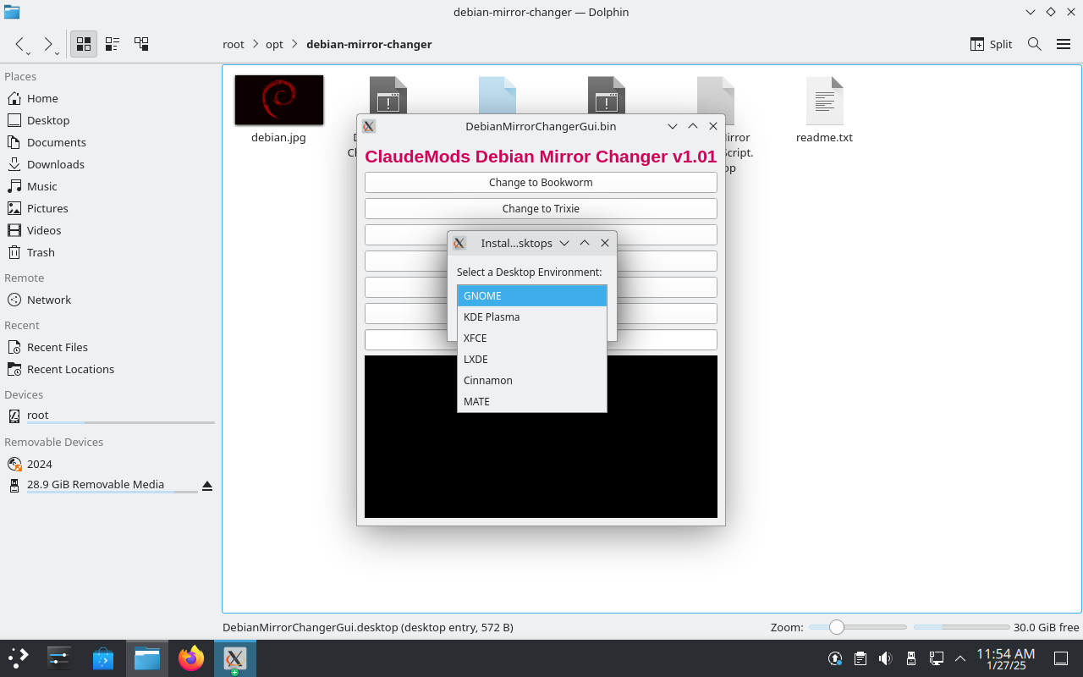Open X11 app taskbar entry
This screenshot has width=1083, height=677.
[x=235, y=658]
